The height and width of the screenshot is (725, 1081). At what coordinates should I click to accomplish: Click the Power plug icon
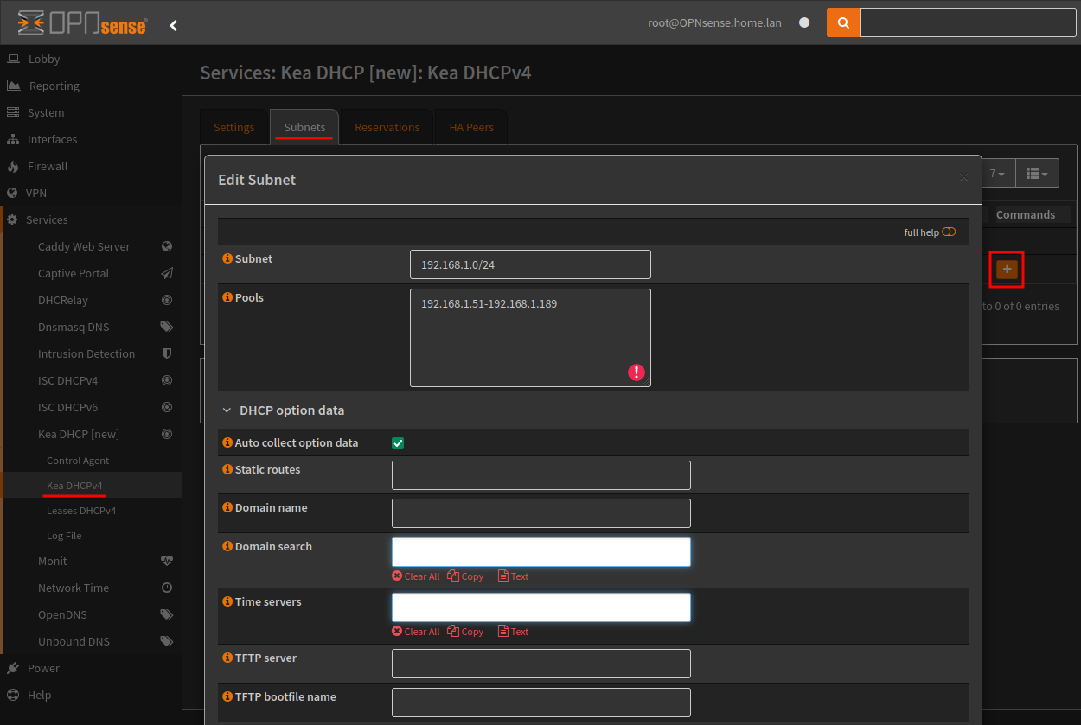click(x=13, y=668)
